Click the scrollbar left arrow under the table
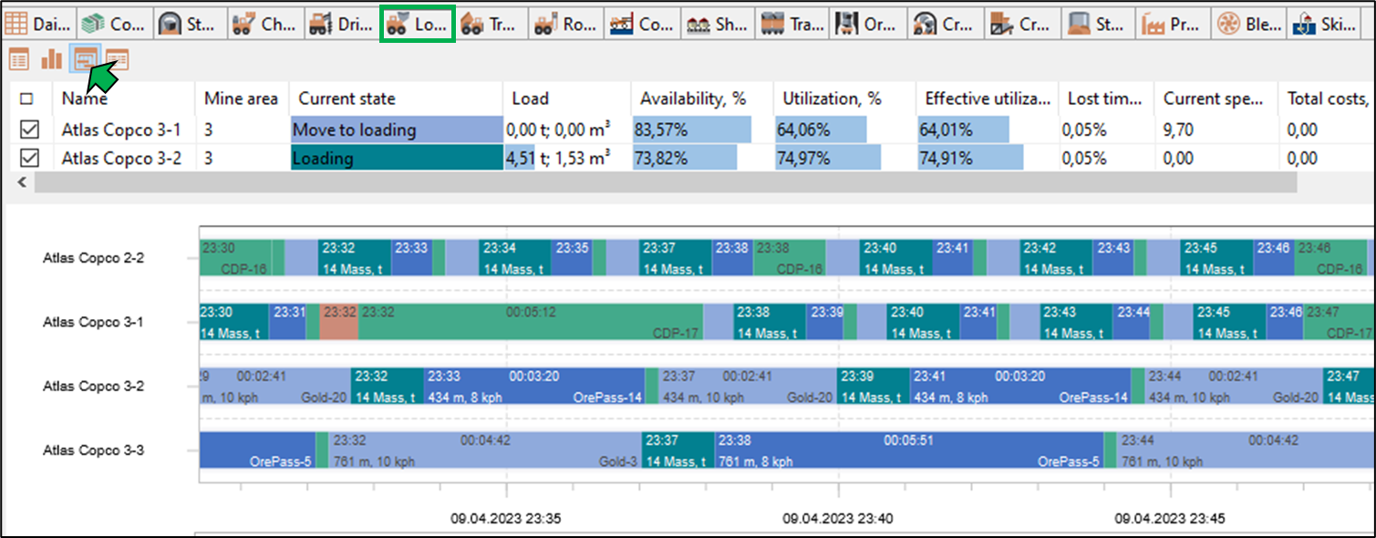 pyautogui.click(x=22, y=182)
